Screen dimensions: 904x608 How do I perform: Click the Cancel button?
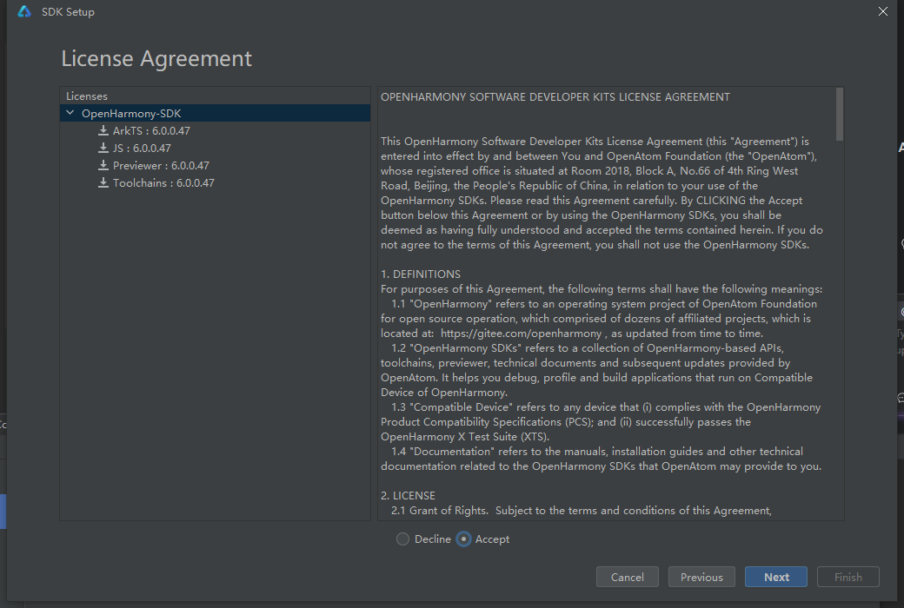point(628,577)
